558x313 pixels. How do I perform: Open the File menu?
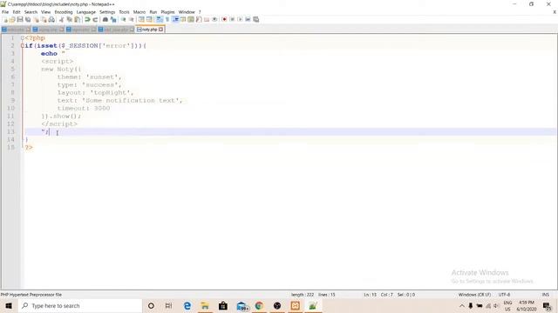pos(5,12)
